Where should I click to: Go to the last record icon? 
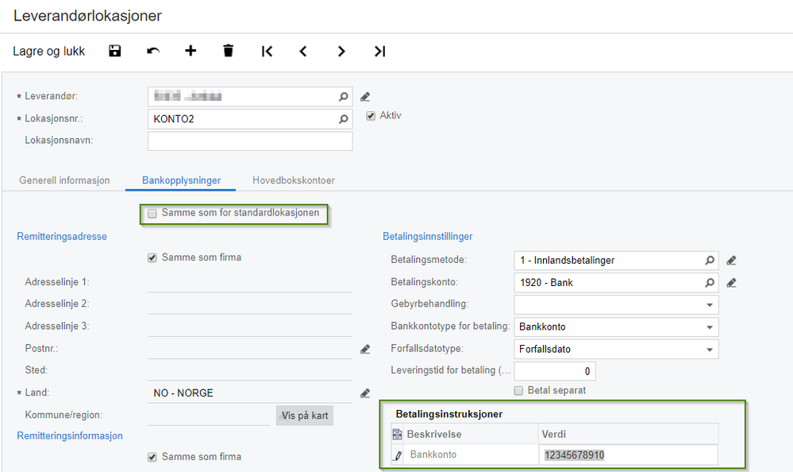click(x=379, y=51)
